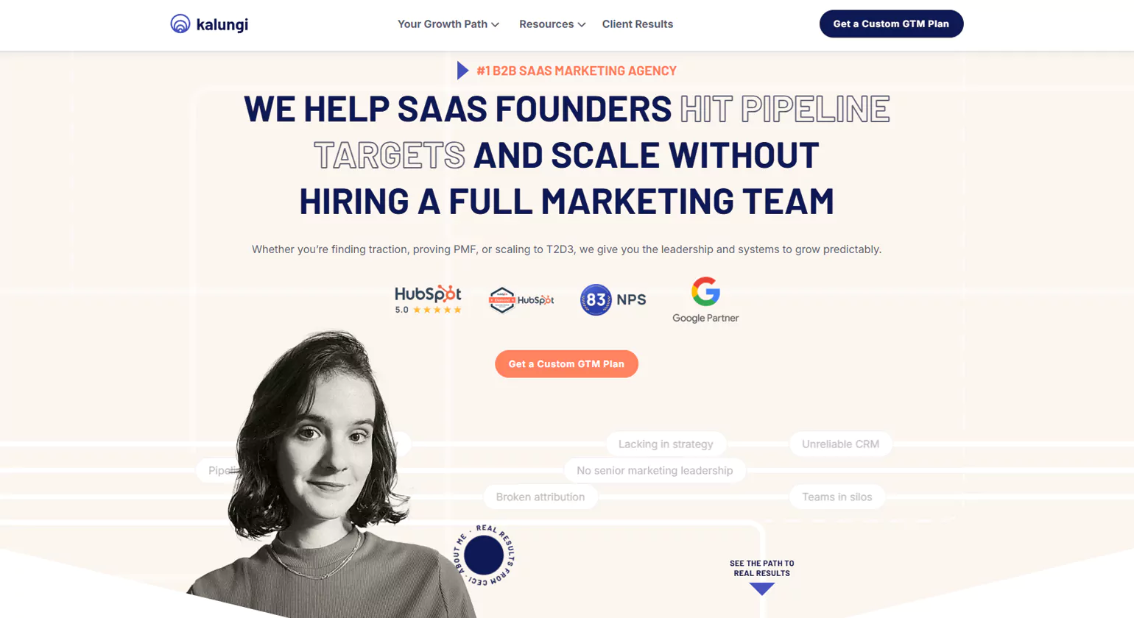Click the blue triangle beside #1 B2B SaaS heading
The width and height of the screenshot is (1134, 618).
462,71
